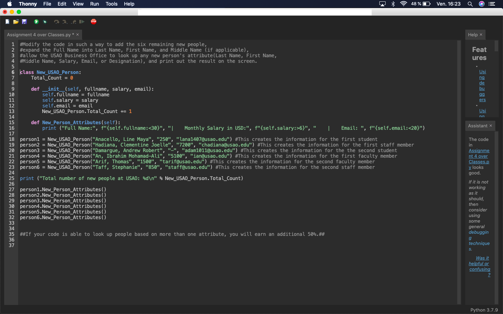Click the person3 assignment line with Damargue
Viewport: 503px width, 314px height.
(x=208, y=150)
